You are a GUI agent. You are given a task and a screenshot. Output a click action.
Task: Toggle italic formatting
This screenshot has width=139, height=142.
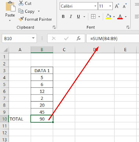tap(71, 16)
